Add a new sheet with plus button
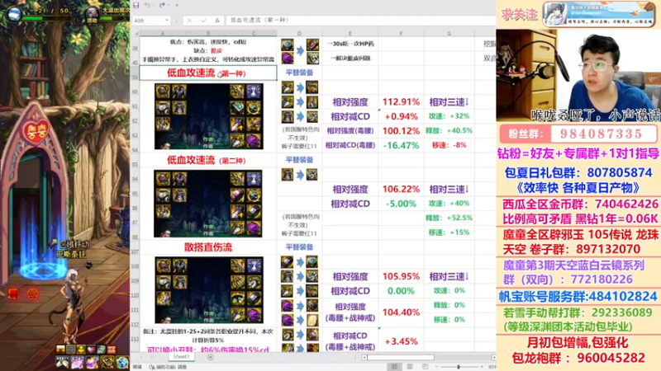 [x=211, y=357]
